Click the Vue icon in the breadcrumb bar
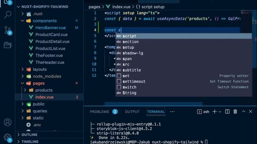The width and height of the screenshot is (257, 144). [x=108, y=7]
